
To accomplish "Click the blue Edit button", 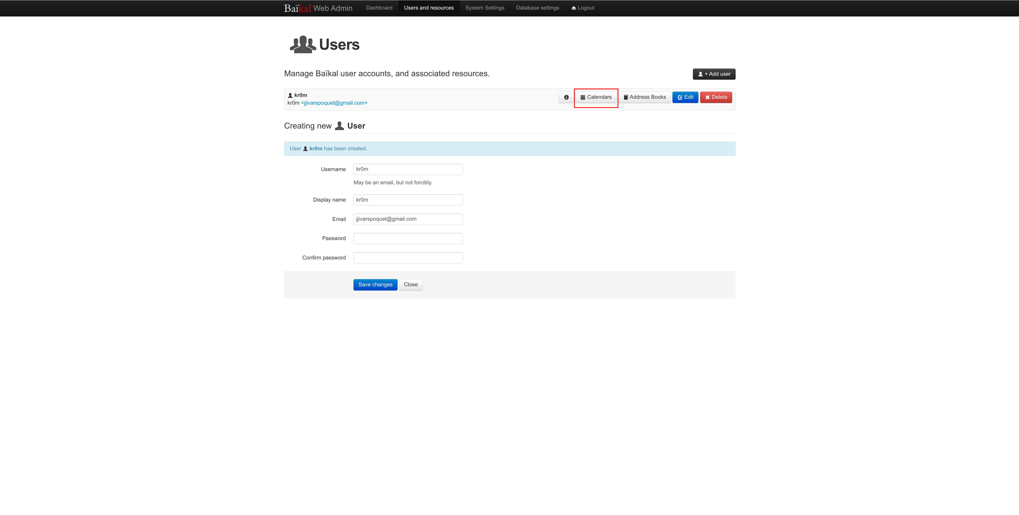I will (x=685, y=97).
